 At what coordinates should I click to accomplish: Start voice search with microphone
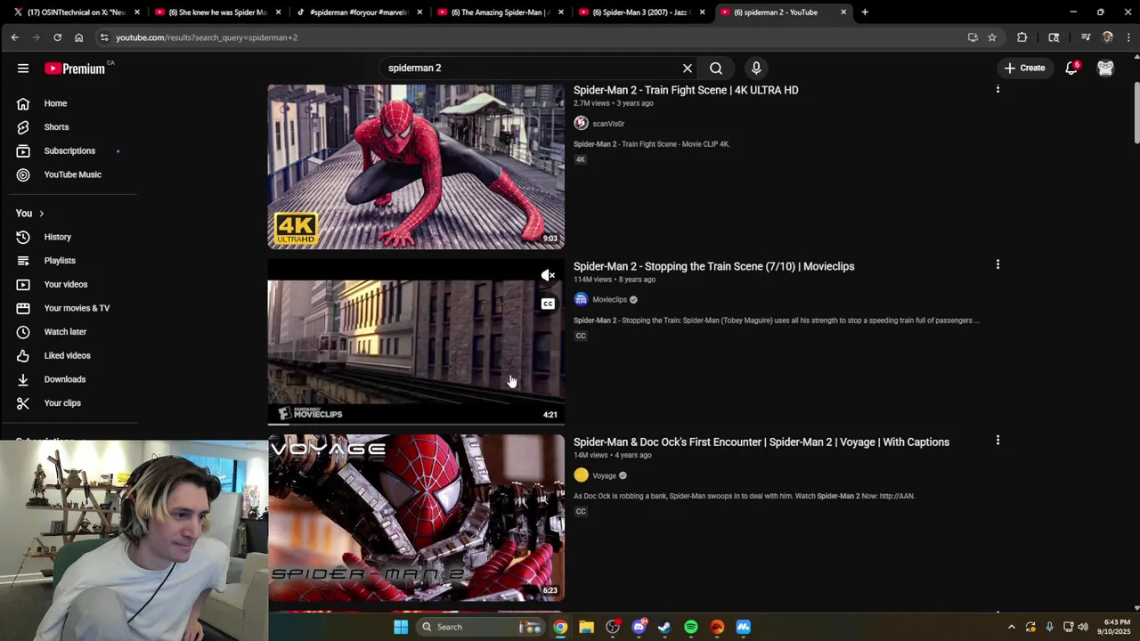pyautogui.click(x=756, y=68)
